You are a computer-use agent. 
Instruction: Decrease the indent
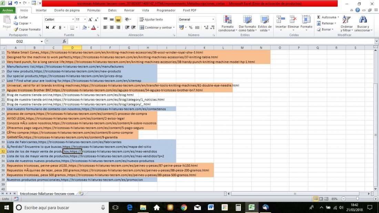[x=127, y=27]
